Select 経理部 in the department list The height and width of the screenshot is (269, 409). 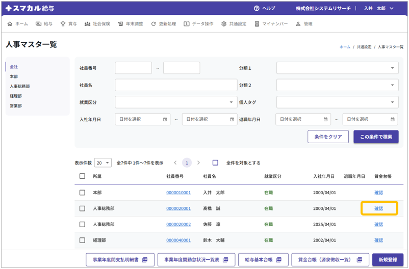point(16,96)
